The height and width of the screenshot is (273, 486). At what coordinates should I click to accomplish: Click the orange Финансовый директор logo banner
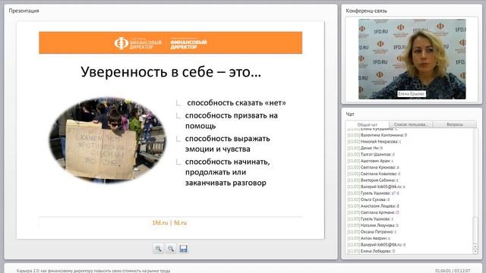pos(170,42)
